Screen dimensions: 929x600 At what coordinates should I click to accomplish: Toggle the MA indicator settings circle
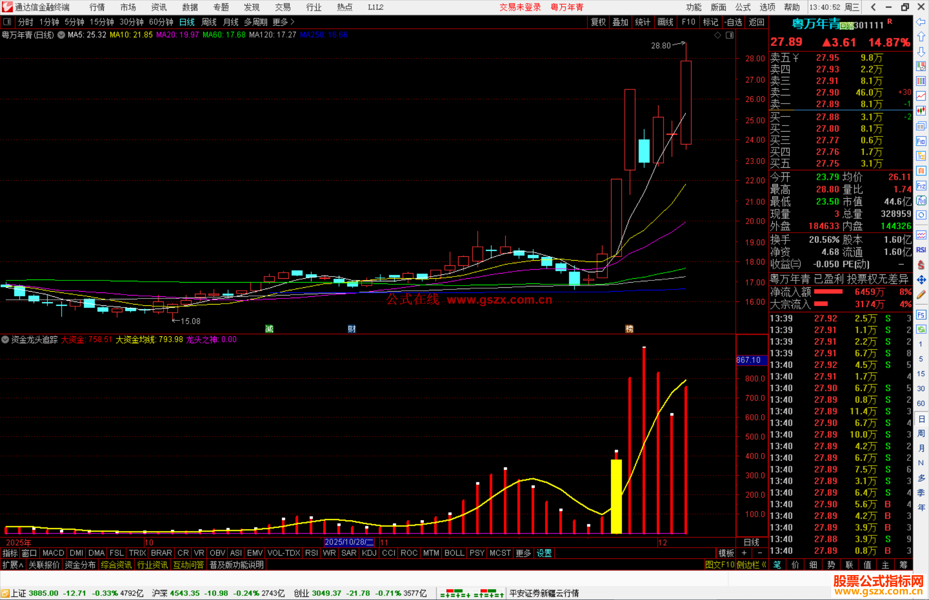[62, 35]
